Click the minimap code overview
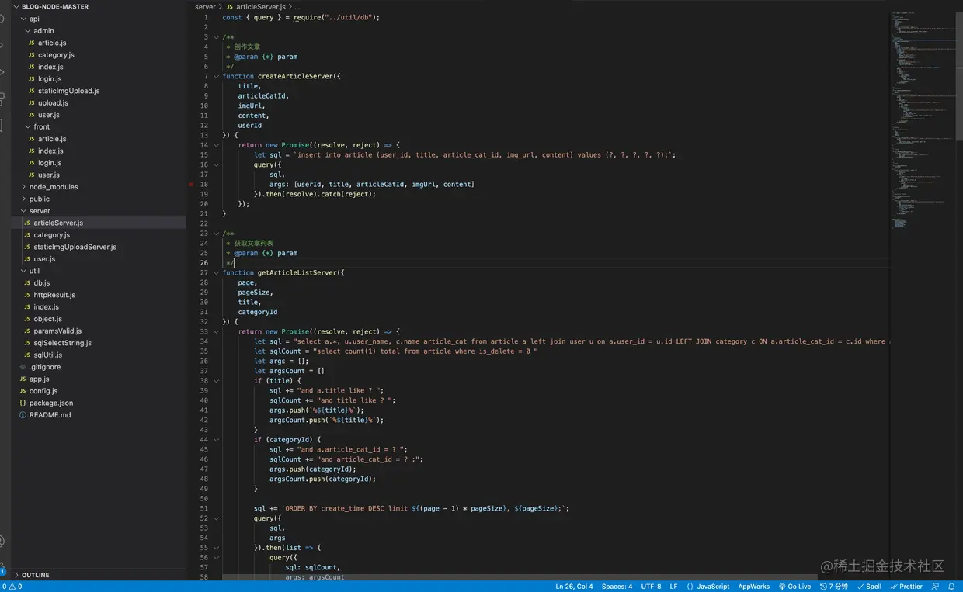This screenshot has height=592, width=963. pos(923,120)
